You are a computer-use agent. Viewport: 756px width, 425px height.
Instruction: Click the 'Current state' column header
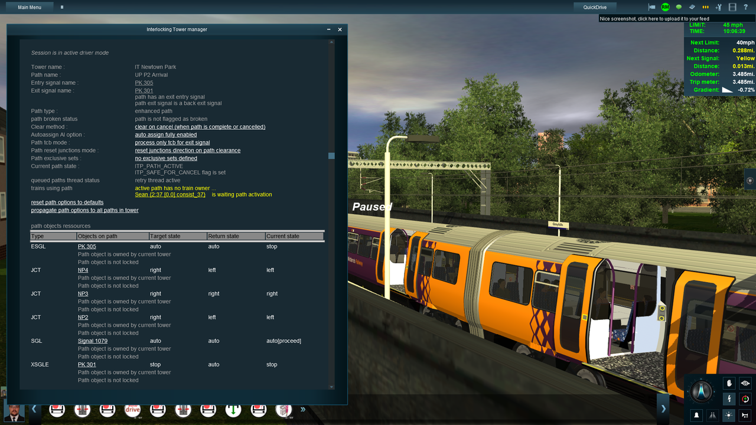[294, 236]
